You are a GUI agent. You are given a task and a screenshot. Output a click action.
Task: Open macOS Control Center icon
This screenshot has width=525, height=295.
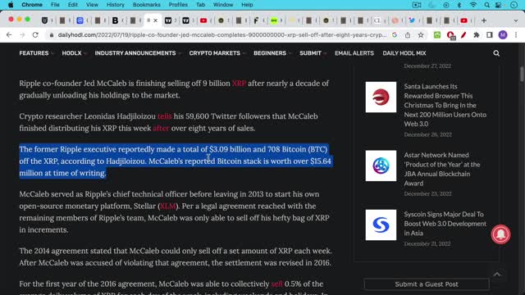coord(499,5)
